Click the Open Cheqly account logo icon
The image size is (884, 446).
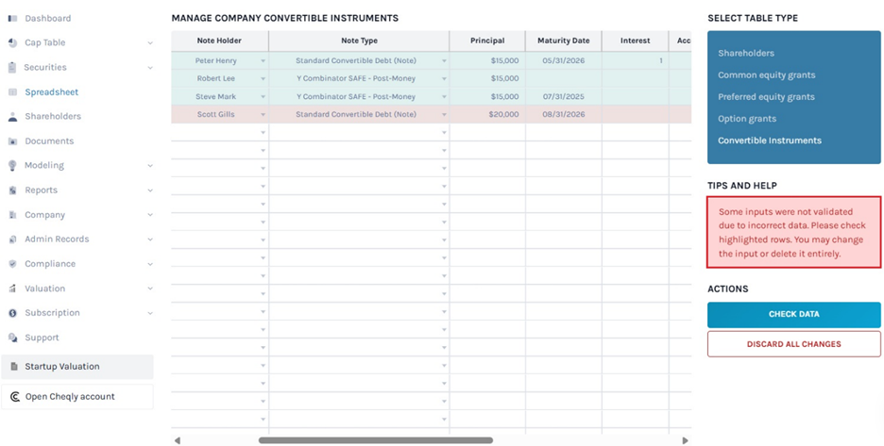click(14, 397)
